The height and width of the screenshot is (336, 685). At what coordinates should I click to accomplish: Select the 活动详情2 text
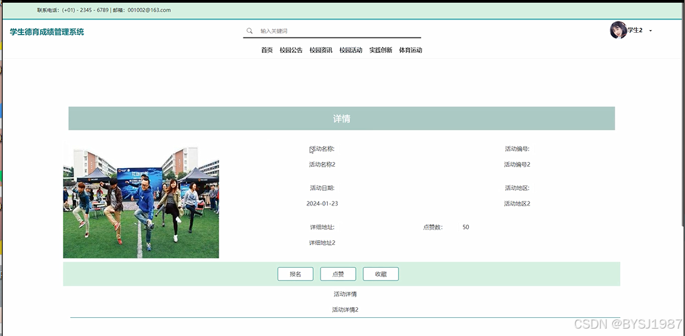click(x=345, y=310)
